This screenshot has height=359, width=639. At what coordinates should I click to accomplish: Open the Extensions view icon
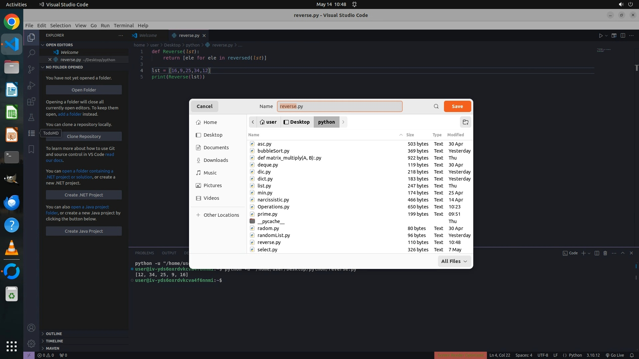click(31, 101)
